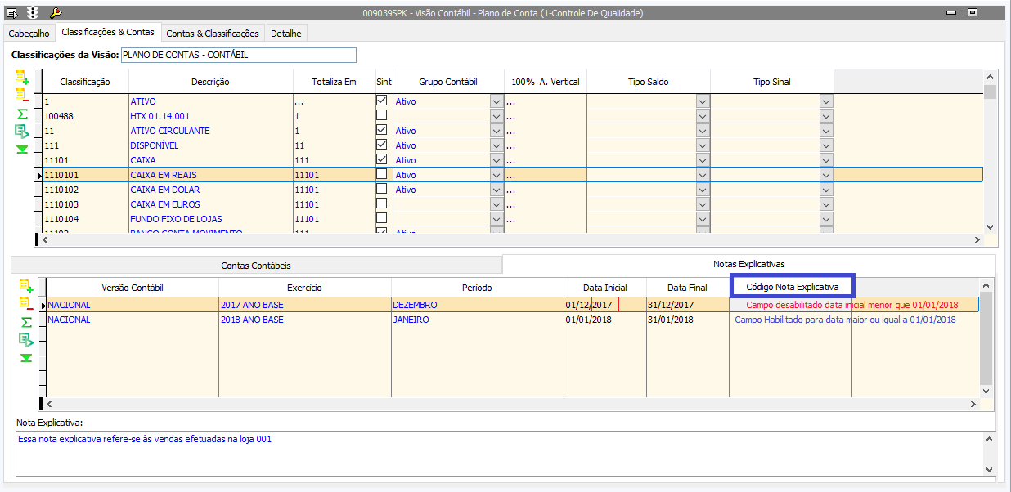Image resolution: width=1011 pixels, height=492 pixels.
Task: Click the remove-record icon beside the Notas Explicativas grid
Action: [25, 304]
